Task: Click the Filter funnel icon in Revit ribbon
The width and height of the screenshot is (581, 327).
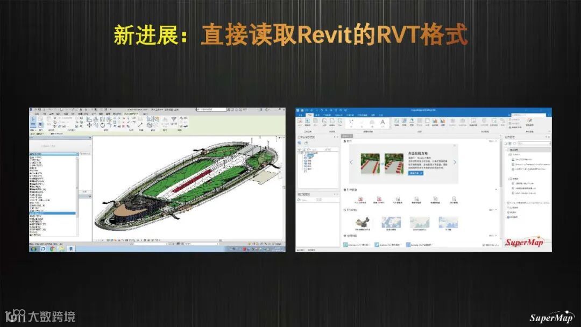Action: (173, 119)
